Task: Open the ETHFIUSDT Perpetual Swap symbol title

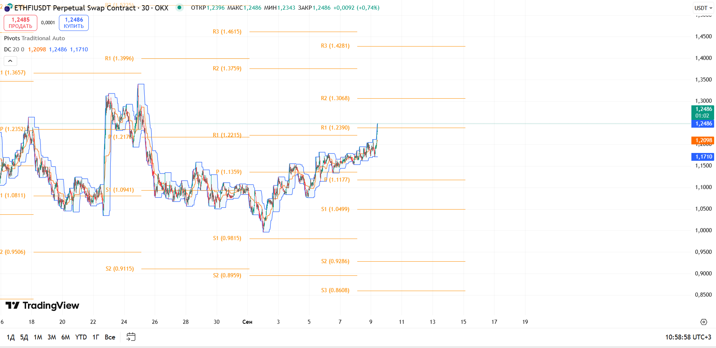Action: coord(91,8)
